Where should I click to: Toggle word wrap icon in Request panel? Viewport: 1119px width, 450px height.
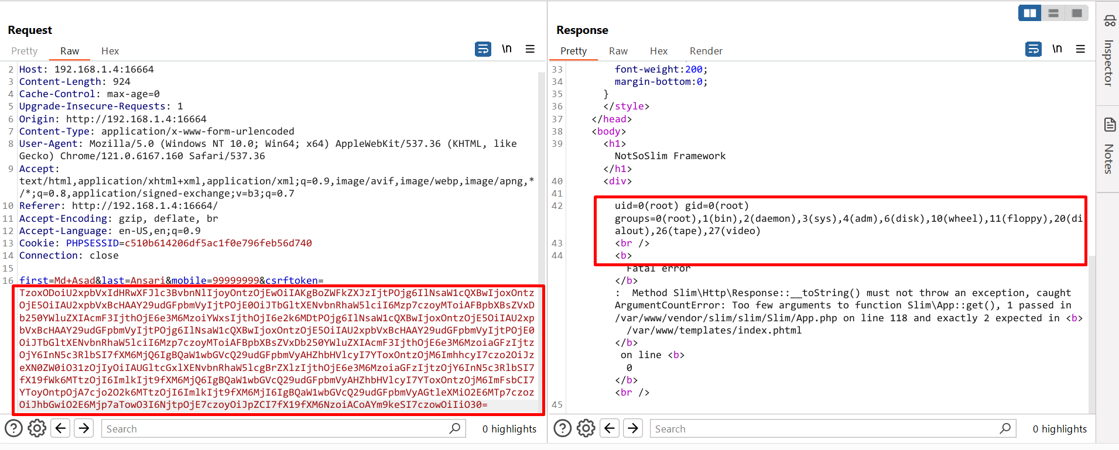click(482, 49)
